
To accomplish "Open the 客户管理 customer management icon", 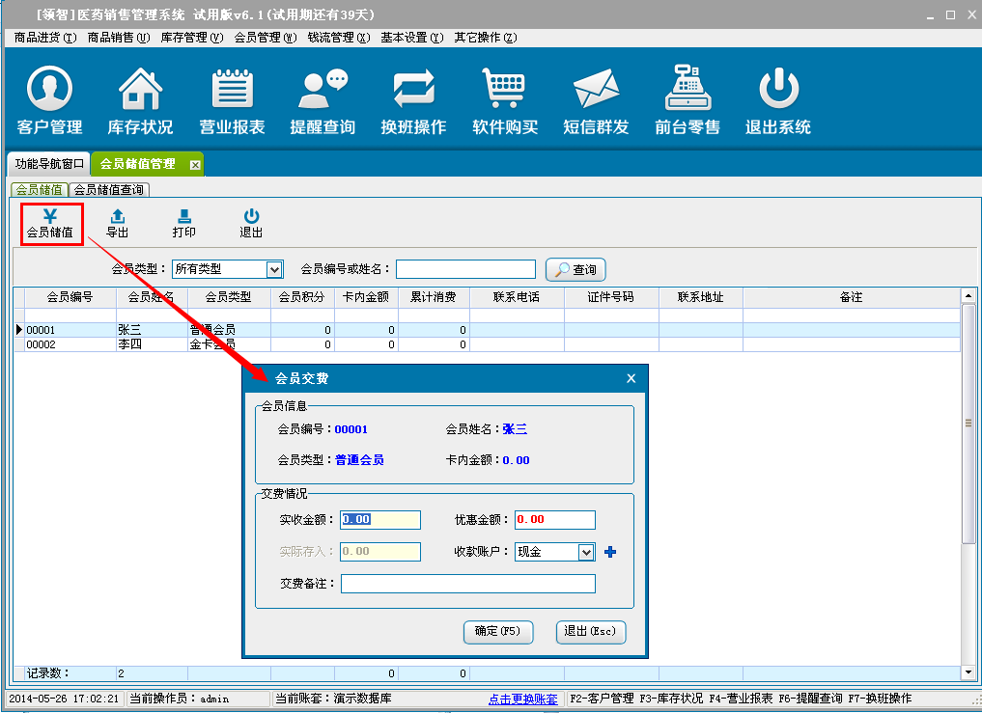I will tap(49, 100).
